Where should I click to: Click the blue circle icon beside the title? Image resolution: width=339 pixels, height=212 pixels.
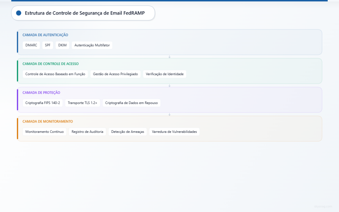(x=19, y=13)
